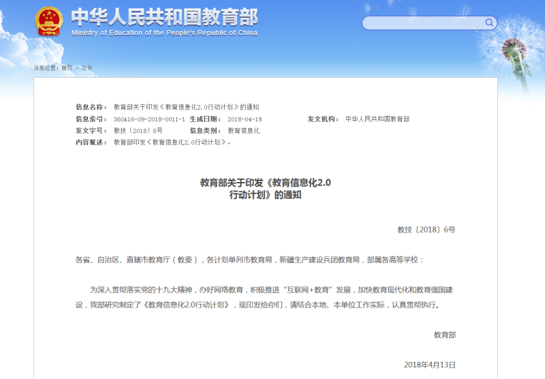Click the bold notice heading 教育部关于印发
This screenshot has height=379, width=545.
tap(265, 189)
